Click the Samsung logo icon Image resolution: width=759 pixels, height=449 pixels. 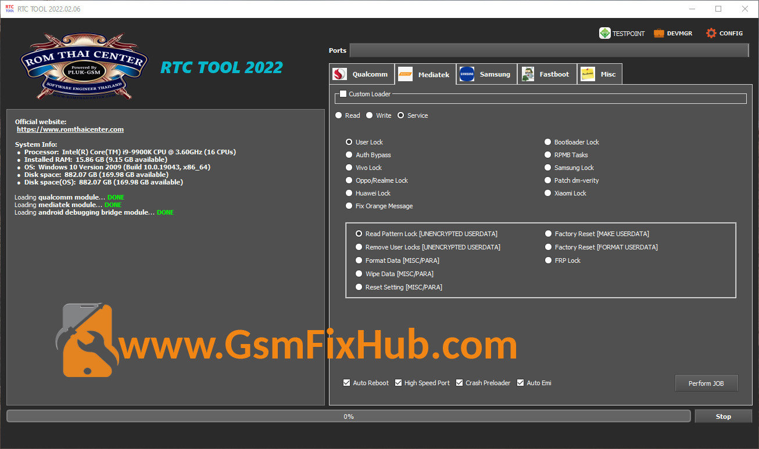467,74
